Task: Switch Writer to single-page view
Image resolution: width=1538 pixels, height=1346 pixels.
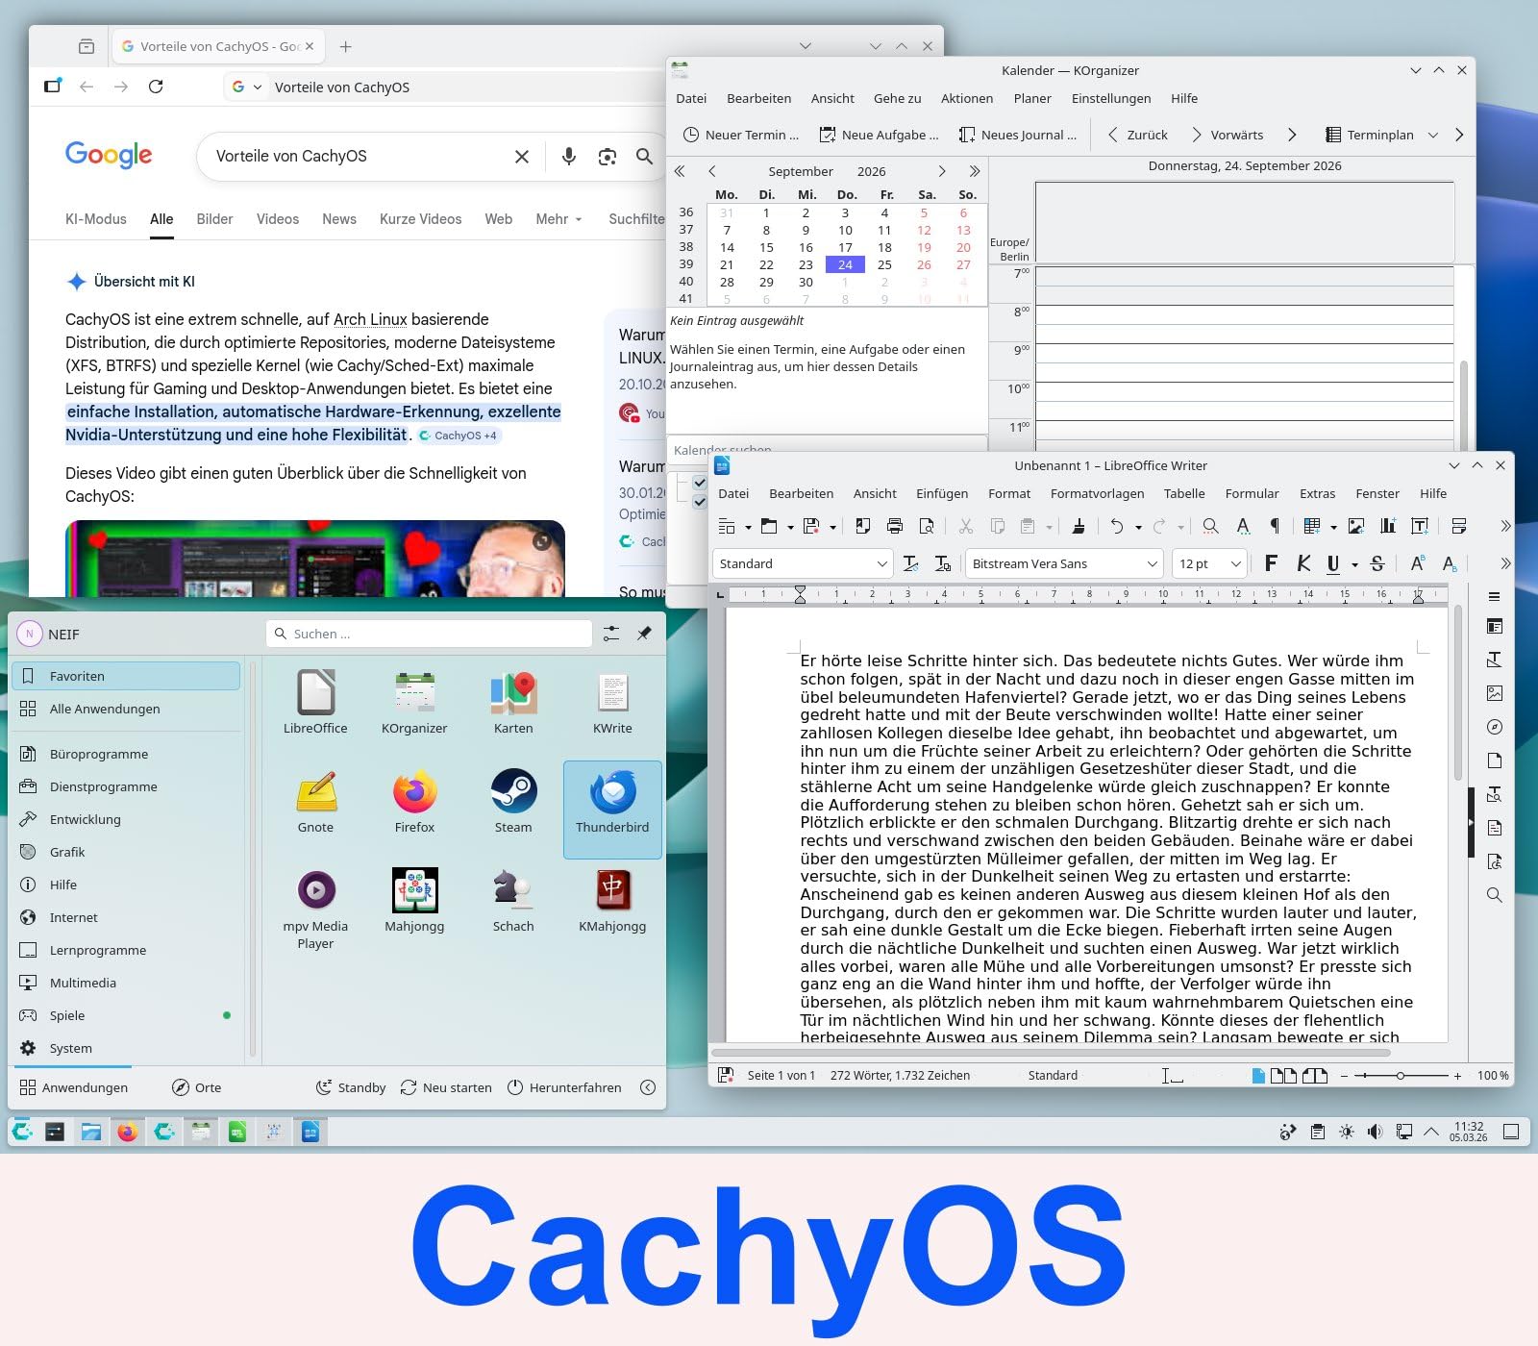Action: (1258, 1076)
